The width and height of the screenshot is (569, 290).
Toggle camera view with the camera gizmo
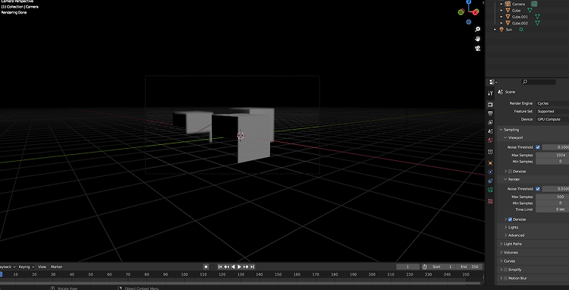click(477, 49)
